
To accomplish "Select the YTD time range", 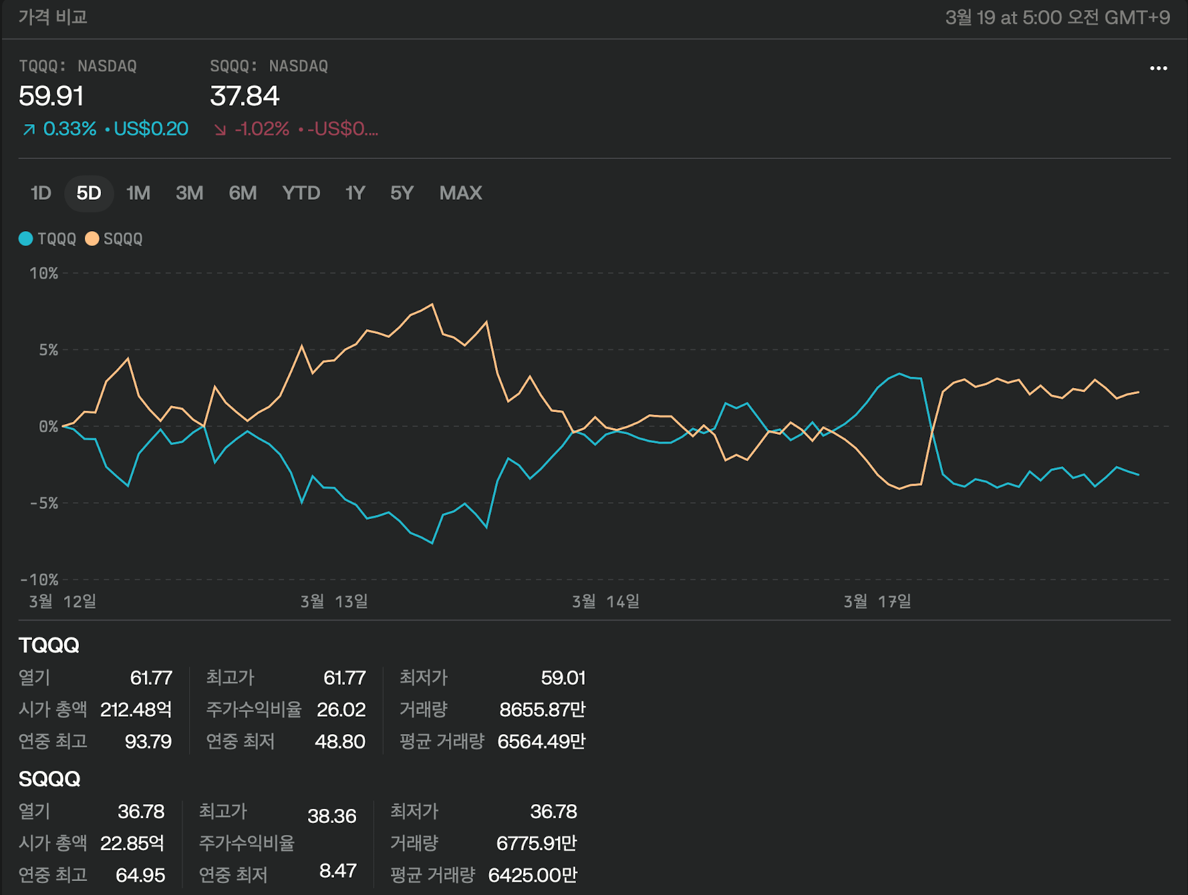I will pos(301,193).
